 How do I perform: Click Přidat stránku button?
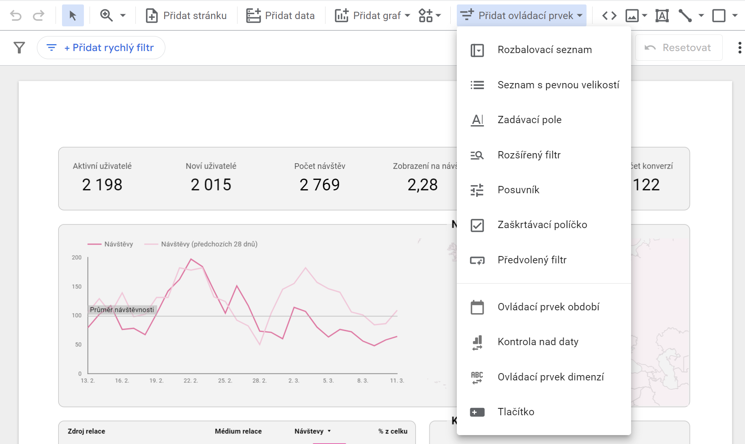(186, 16)
